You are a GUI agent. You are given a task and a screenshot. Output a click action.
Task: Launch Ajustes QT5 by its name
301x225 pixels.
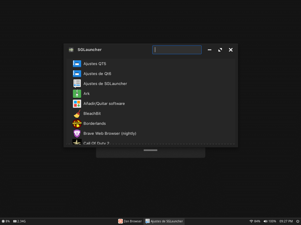tap(95, 64)
